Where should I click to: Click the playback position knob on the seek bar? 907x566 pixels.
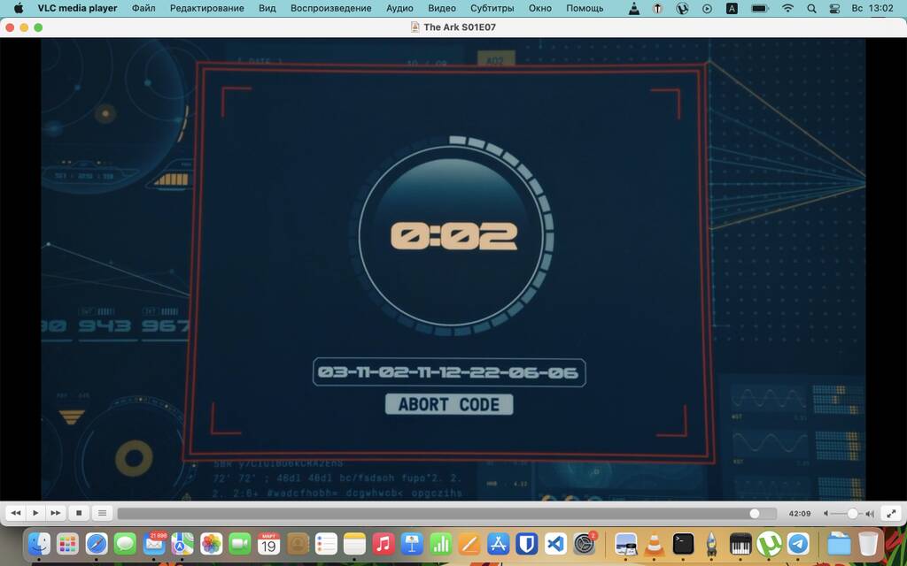click(x=755, y=514)
